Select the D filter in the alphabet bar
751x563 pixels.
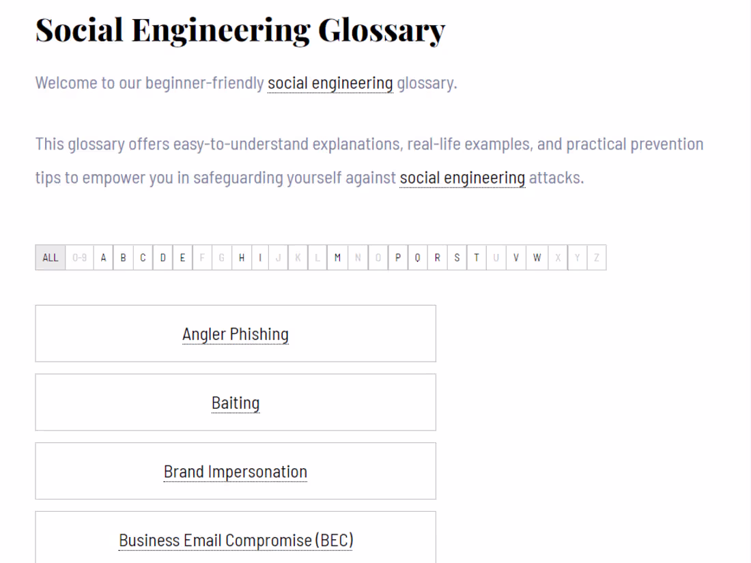[x=162, y=257]
